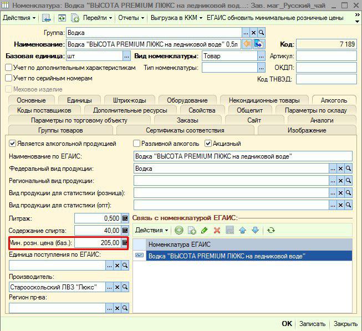Move ЕГАИС entry down with arrow
The height and width of the screenshot is (331, 362).
pos(255,230)
